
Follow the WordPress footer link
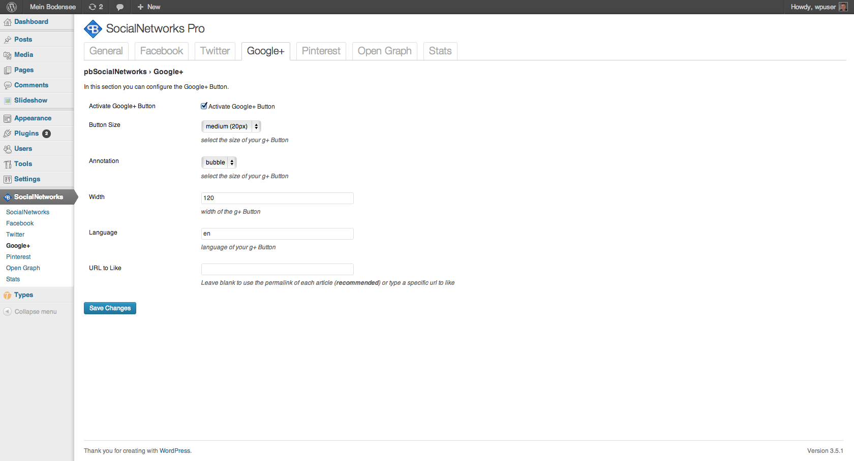pos(175,451)
